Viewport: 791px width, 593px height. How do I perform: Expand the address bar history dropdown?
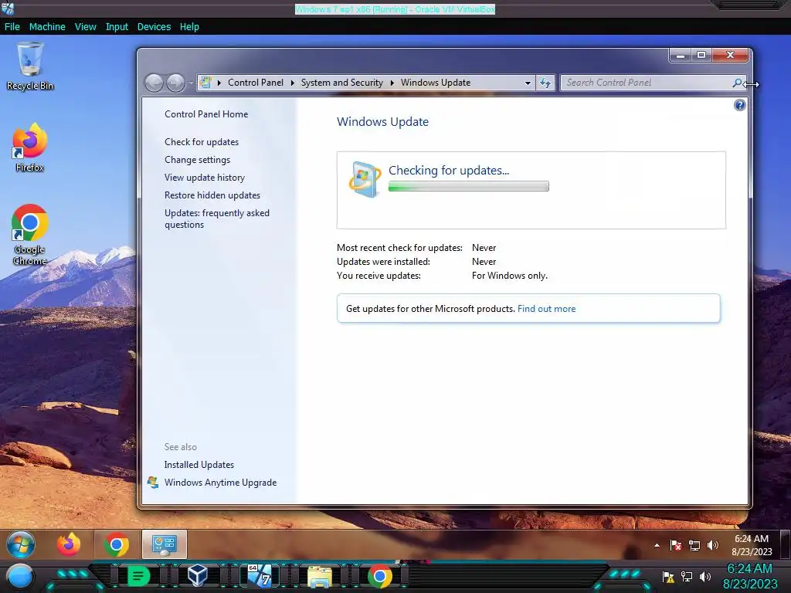(528, 83)
